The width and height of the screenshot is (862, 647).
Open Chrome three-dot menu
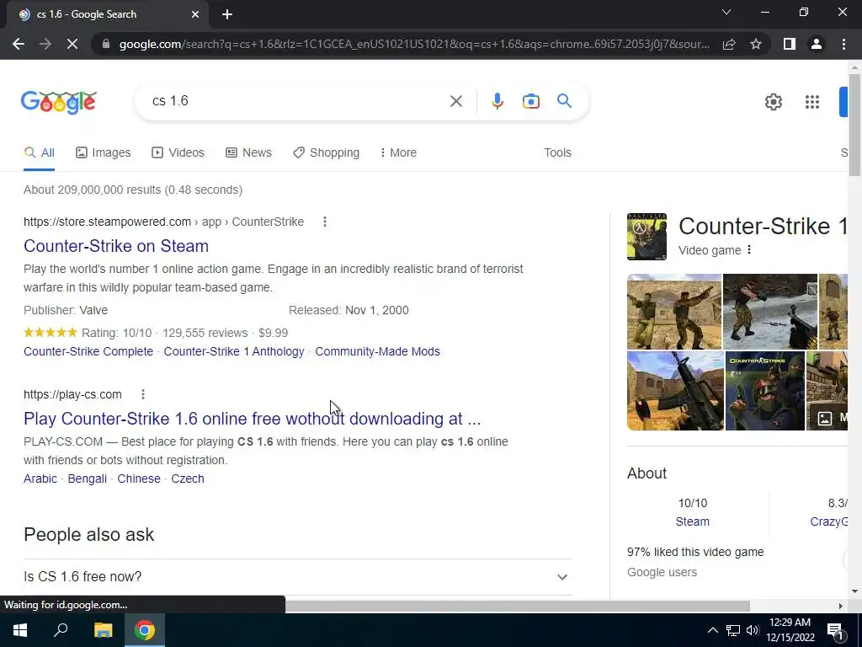coord(843,44)
